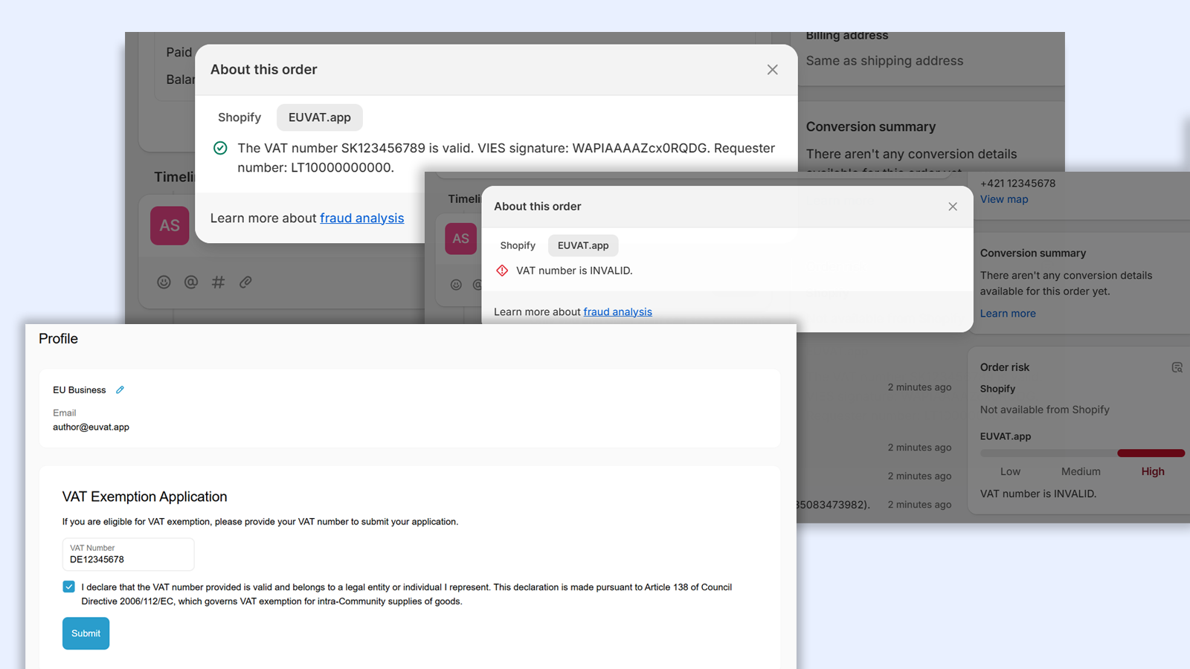Uncheck the VAT declaration checkbox
This screenshot has width=1190, height=669.
pos(69,586)
